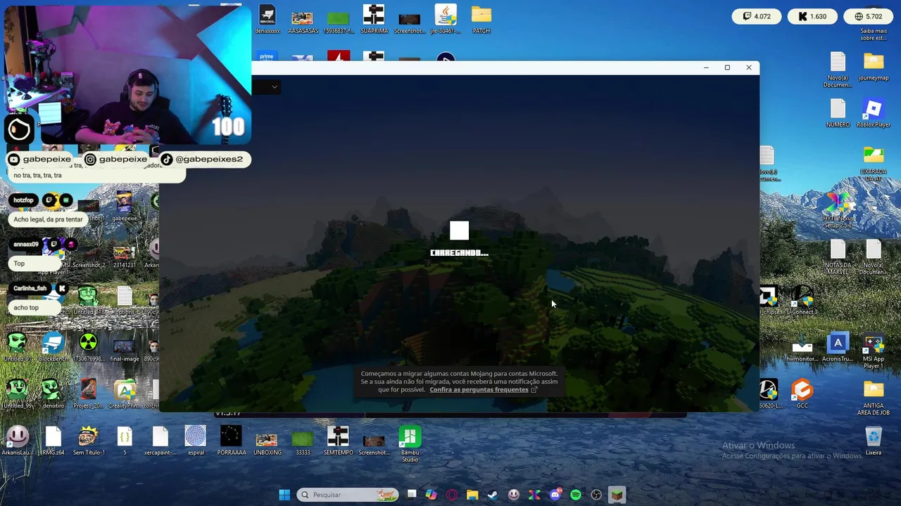
Task: Select the journeymap folder on desktop
Action: click(x=874, y=66)
